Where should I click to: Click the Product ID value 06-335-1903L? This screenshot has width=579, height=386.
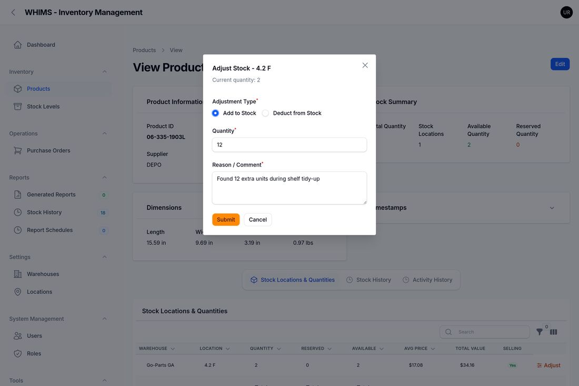(166, 137)
